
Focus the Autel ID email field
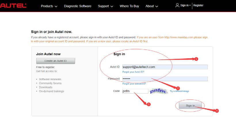pos(165,67)
